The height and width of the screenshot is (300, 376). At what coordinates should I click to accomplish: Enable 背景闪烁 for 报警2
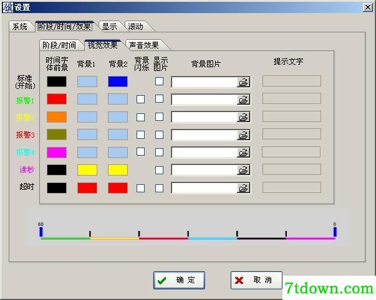(x=140, y=117)
